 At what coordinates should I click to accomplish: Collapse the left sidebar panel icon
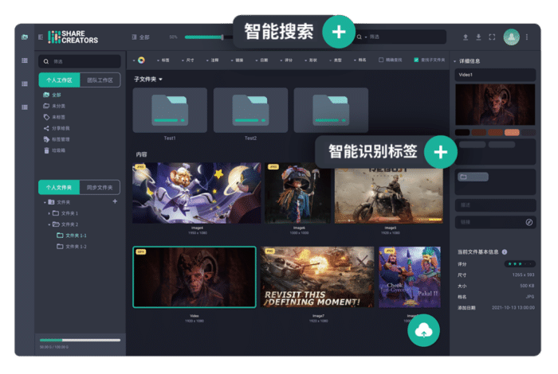click(x=41, y=37)
